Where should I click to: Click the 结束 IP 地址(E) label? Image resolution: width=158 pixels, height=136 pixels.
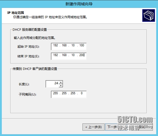28,56
